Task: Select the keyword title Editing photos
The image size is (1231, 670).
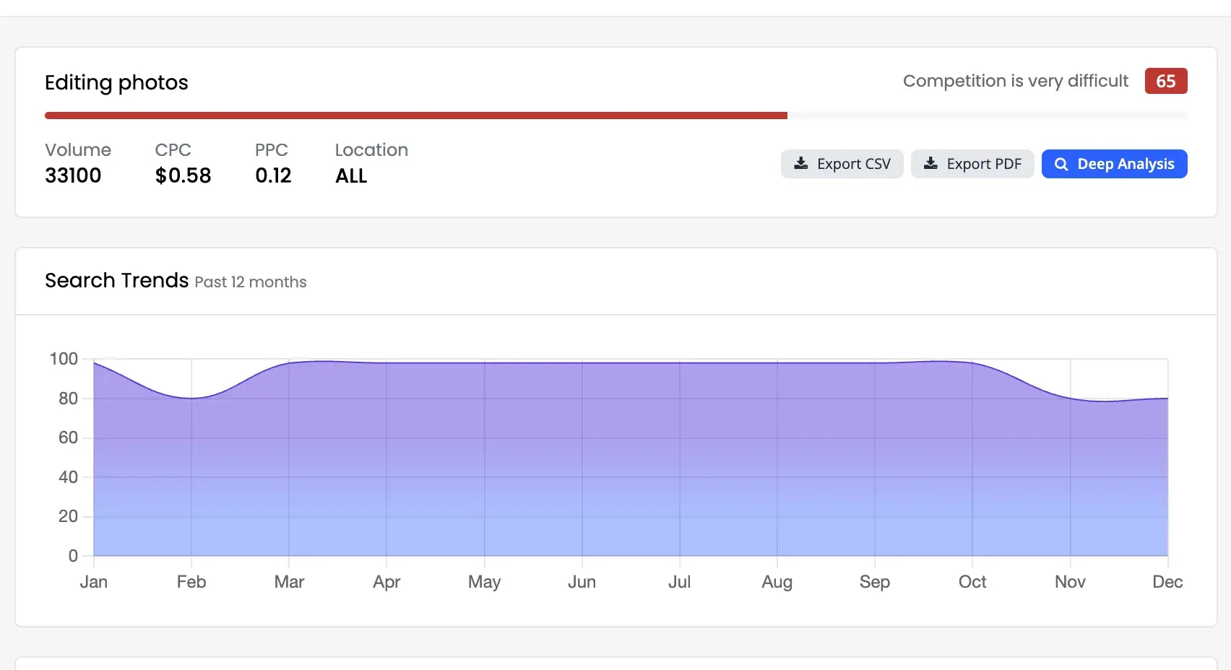Action: [116, 82]
